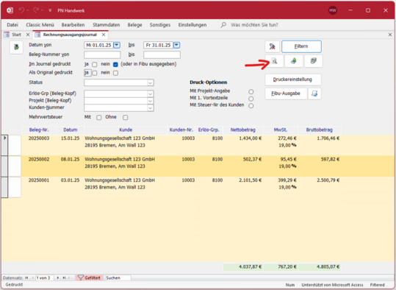Uncheck the 'nein' box for Im Journal gedruckt

(x=115, y=64)
